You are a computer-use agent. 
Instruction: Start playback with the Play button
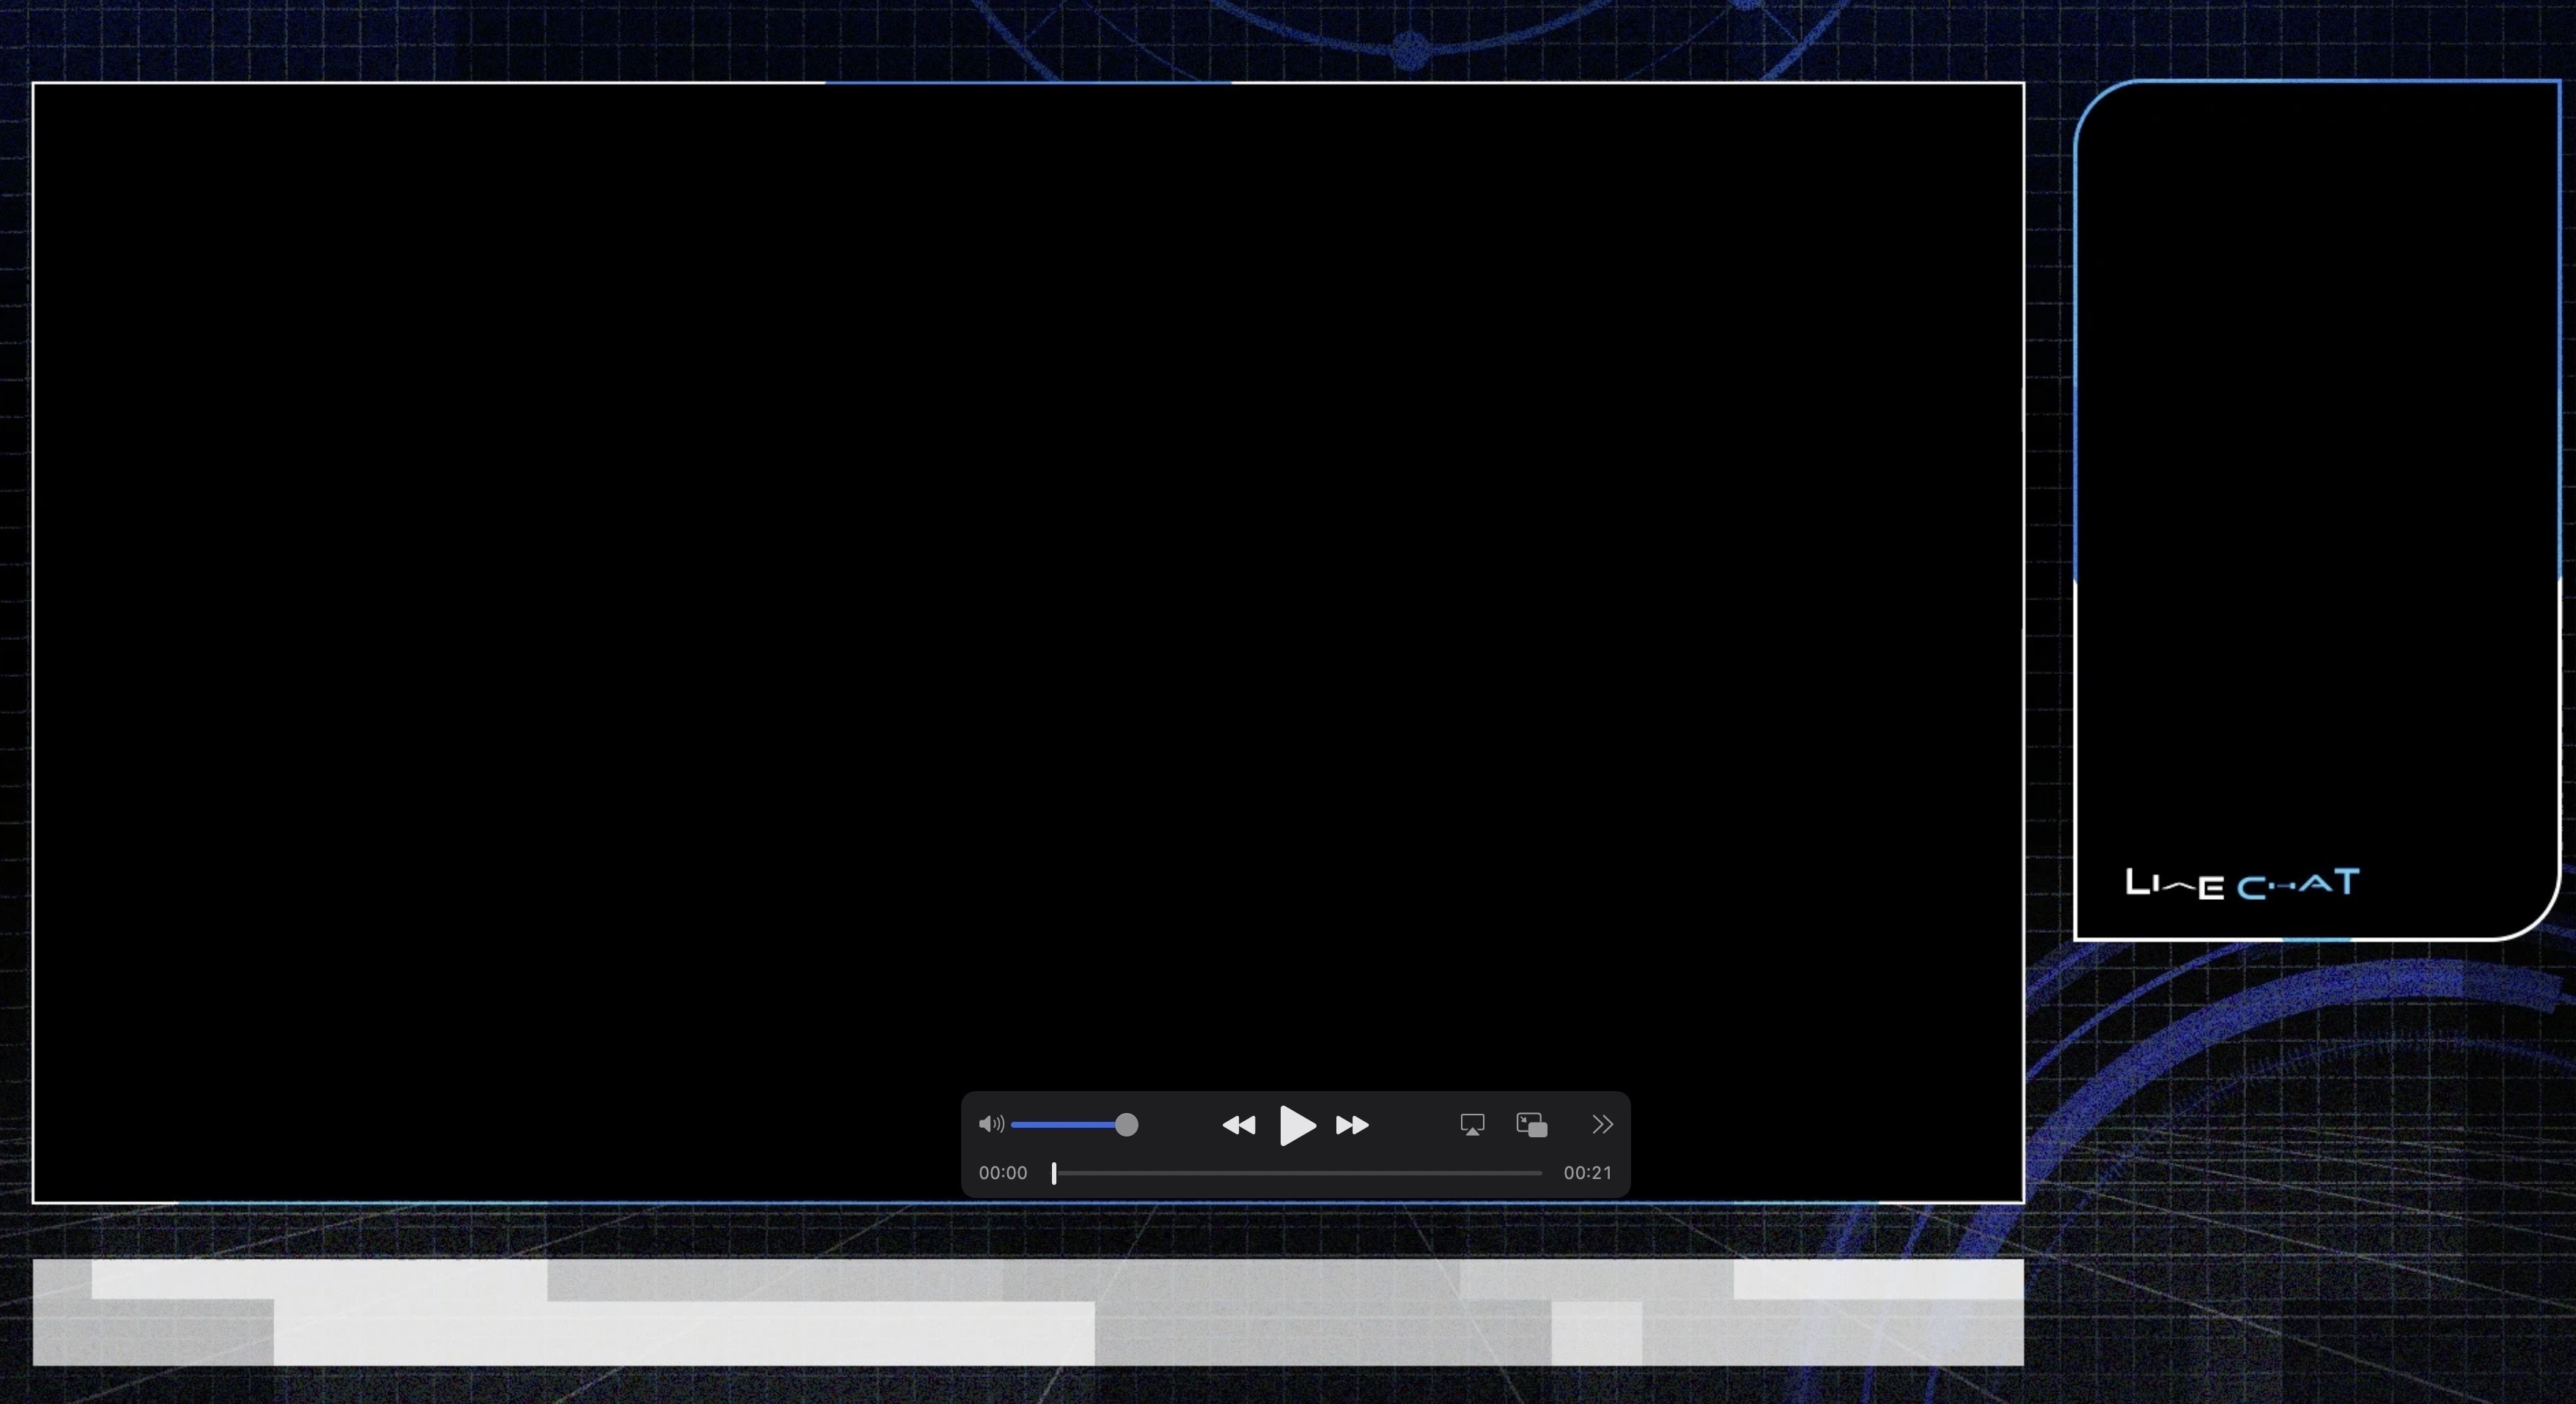[1297, 1126]
